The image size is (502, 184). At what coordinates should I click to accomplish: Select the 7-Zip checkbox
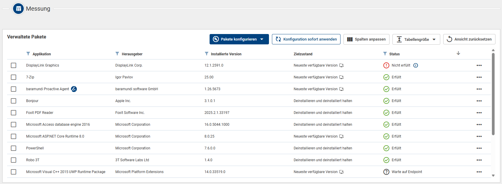(14, 77)
